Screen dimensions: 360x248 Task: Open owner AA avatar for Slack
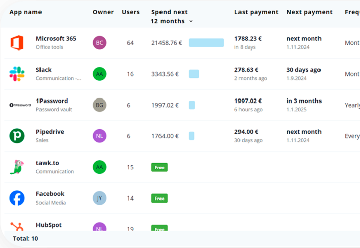pos(99,74)
